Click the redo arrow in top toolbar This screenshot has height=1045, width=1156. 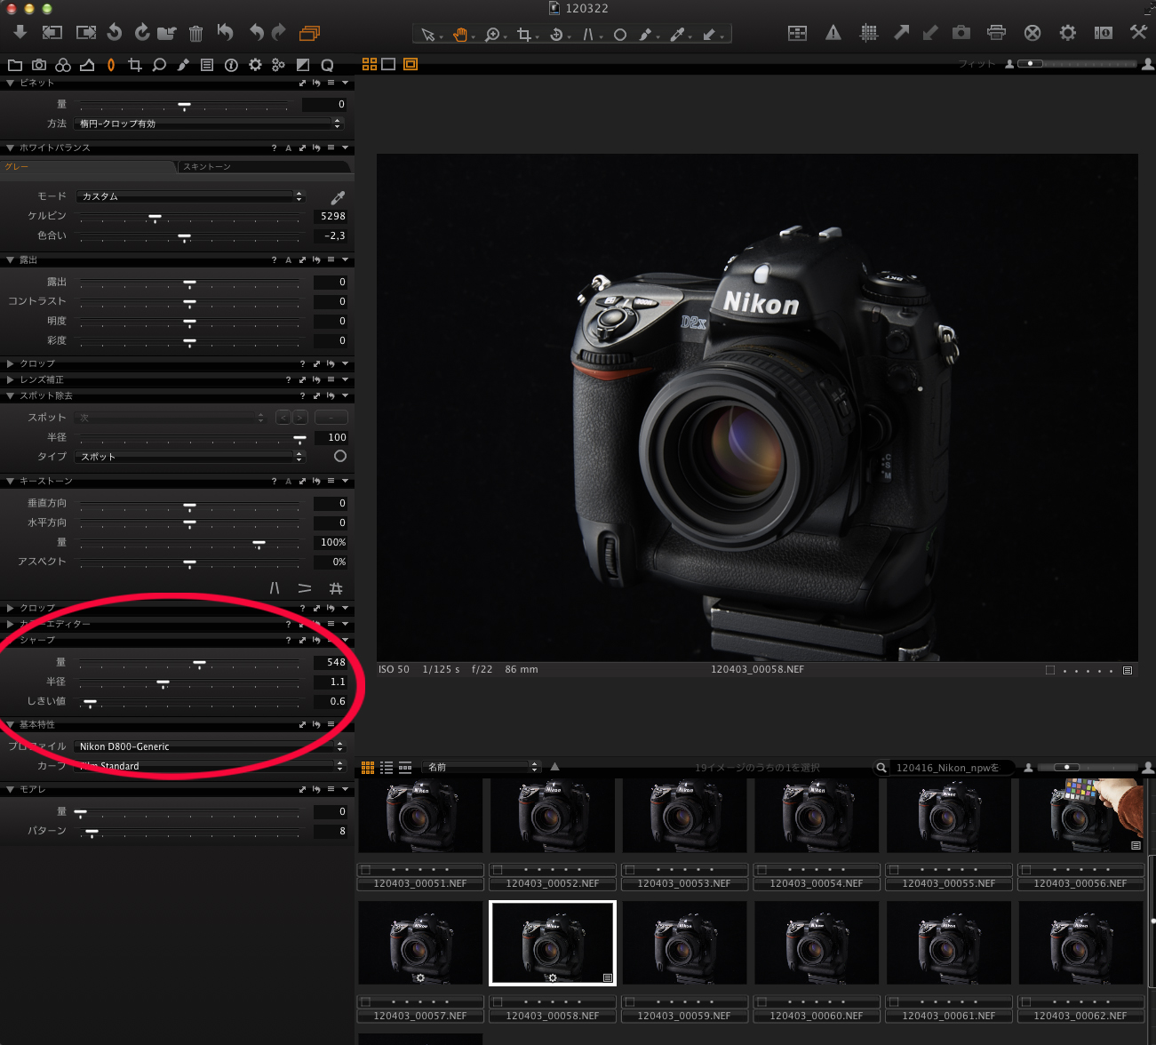tap(279, 33)
